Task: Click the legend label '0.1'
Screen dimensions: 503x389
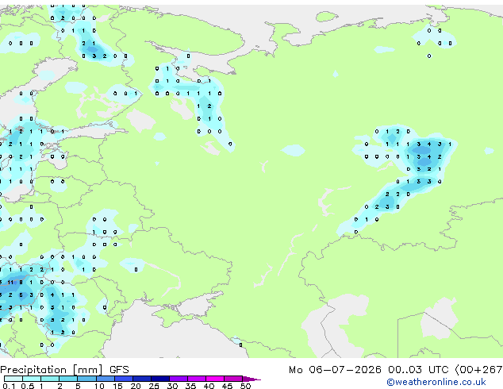Action: pos(9,386)
